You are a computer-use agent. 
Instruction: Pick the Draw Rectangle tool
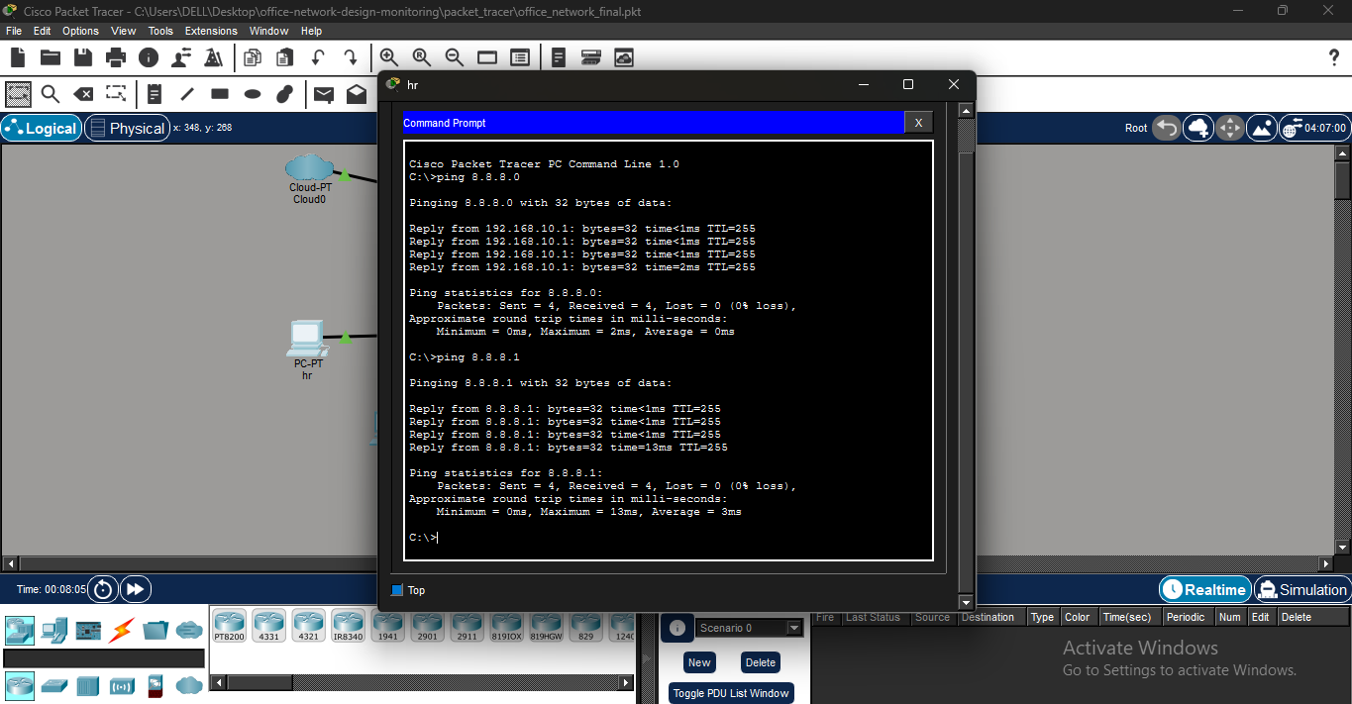(x=220, y=94)
